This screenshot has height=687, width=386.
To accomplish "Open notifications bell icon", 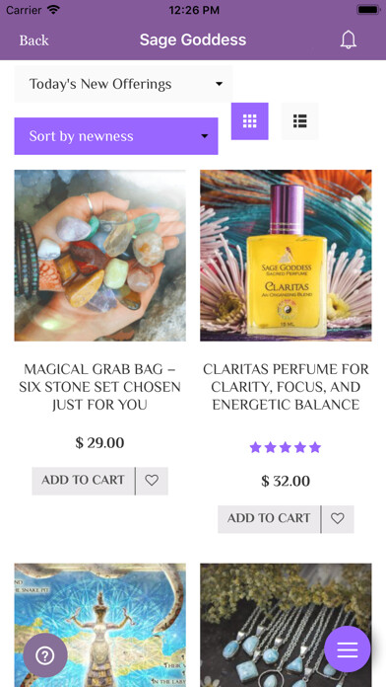I will pyautogui.click(x=349, y=39).
